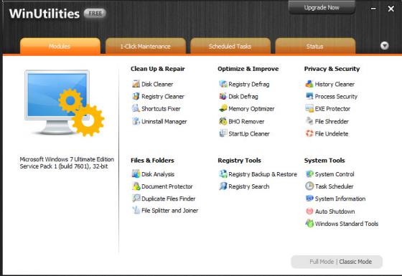Click the computer with gears image

(64, 103)
